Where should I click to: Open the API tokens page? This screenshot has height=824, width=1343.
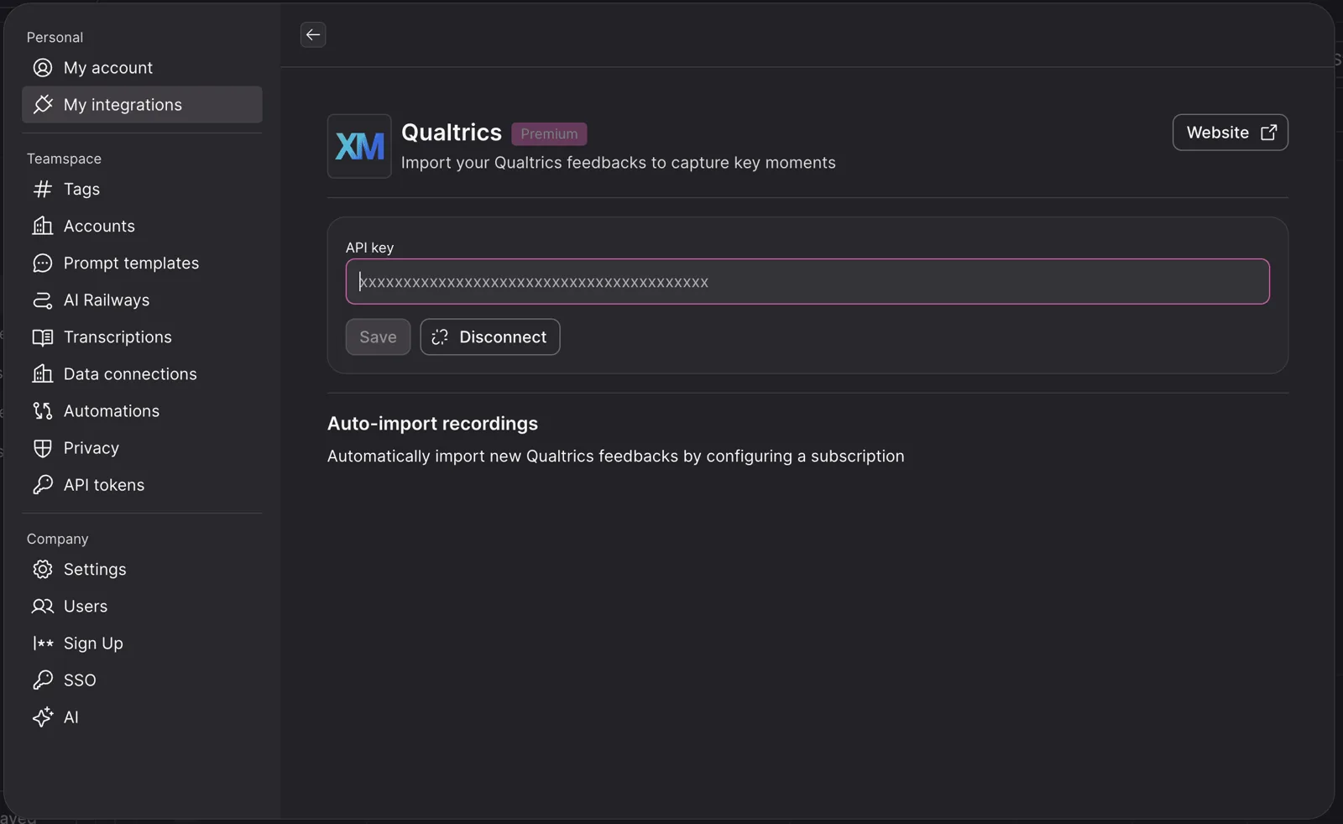142,485
